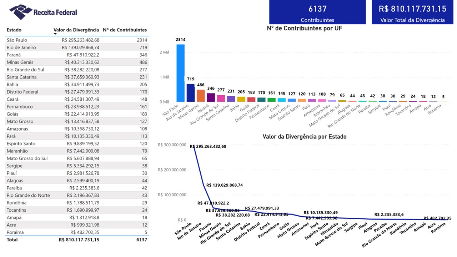Select the Valor Total da Divergência card
Viewport: 457px width, 257px height.
coord(412,12)
